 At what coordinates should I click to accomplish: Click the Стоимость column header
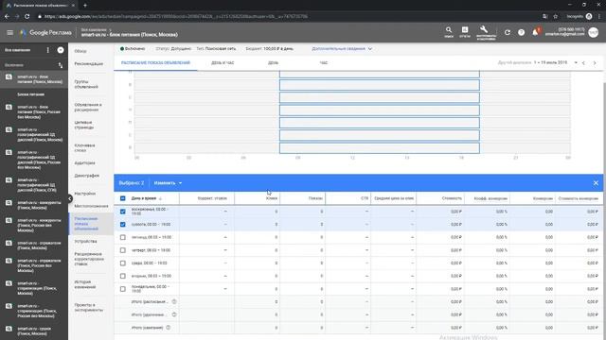pyautogui.click(x=452, y=198)
